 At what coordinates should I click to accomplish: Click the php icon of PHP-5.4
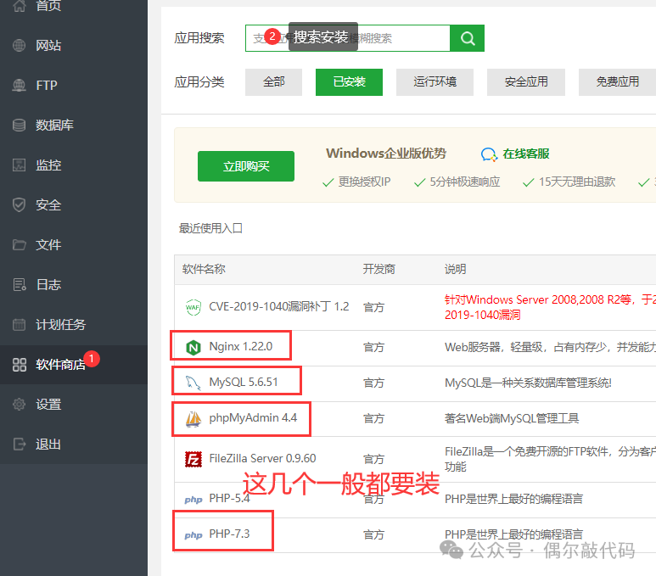(193, 500)
